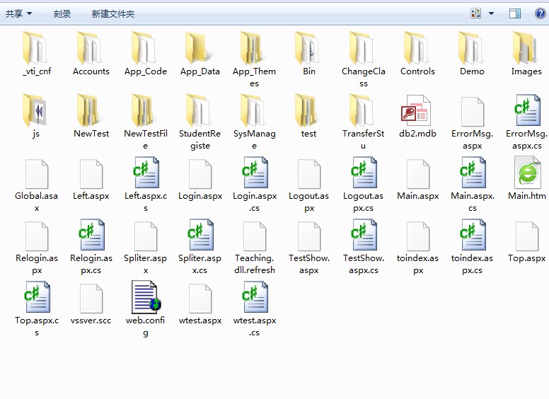Click the Teaching.dll.refresh file name
The height and width of the screenshot is (399, 549).
coord(255,265)
